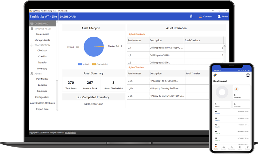Viewport: 258px width, 154px height.
Task: Click the Connect button label
Action: pos(207,16)
